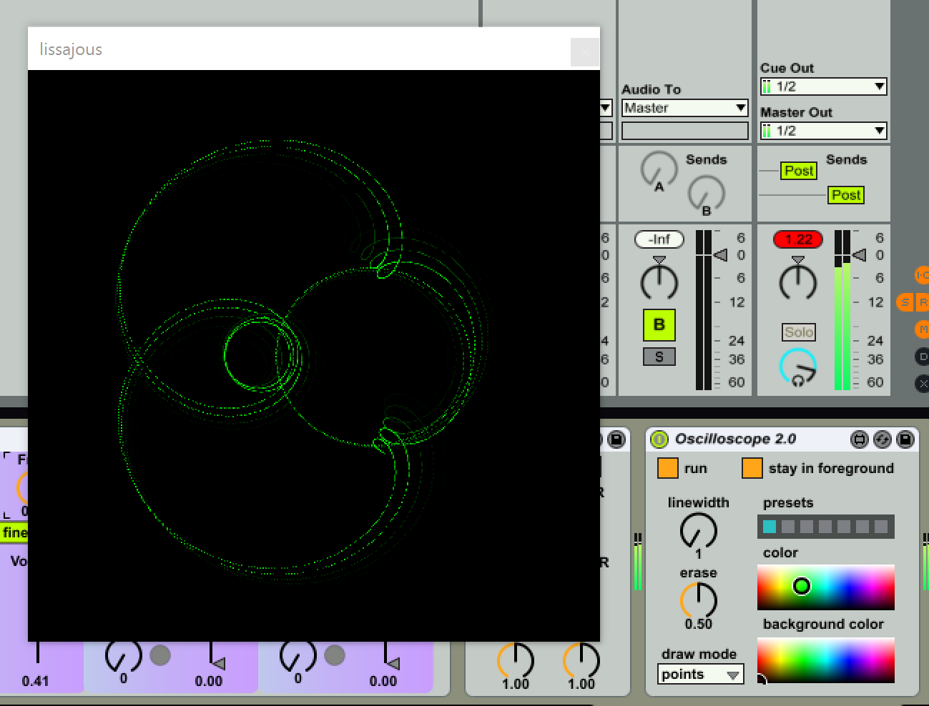Pick a color in background color picker
Image resolution: width=929 pixels, height=706 pixels.
tap(825, 660)
